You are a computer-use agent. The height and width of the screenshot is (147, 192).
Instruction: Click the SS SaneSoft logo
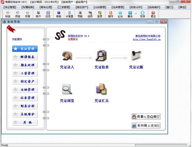pyautogui.click(x=60, y=35)
